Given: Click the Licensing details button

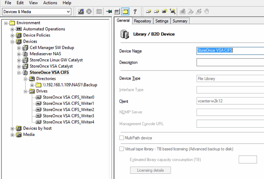Looking at the screenshot, I should [150, 170].
